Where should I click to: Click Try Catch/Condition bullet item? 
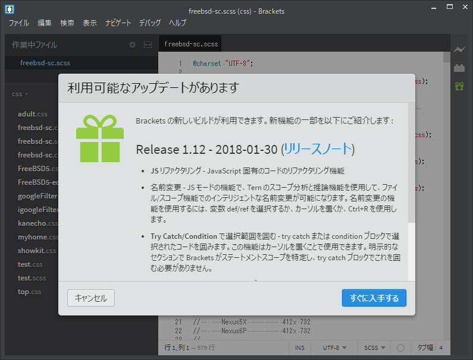click(x=275, y=252)
